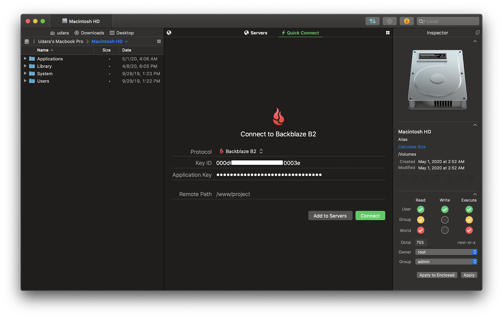Toggle User Read permission
The image size is (503, 318).
[421, 209]
